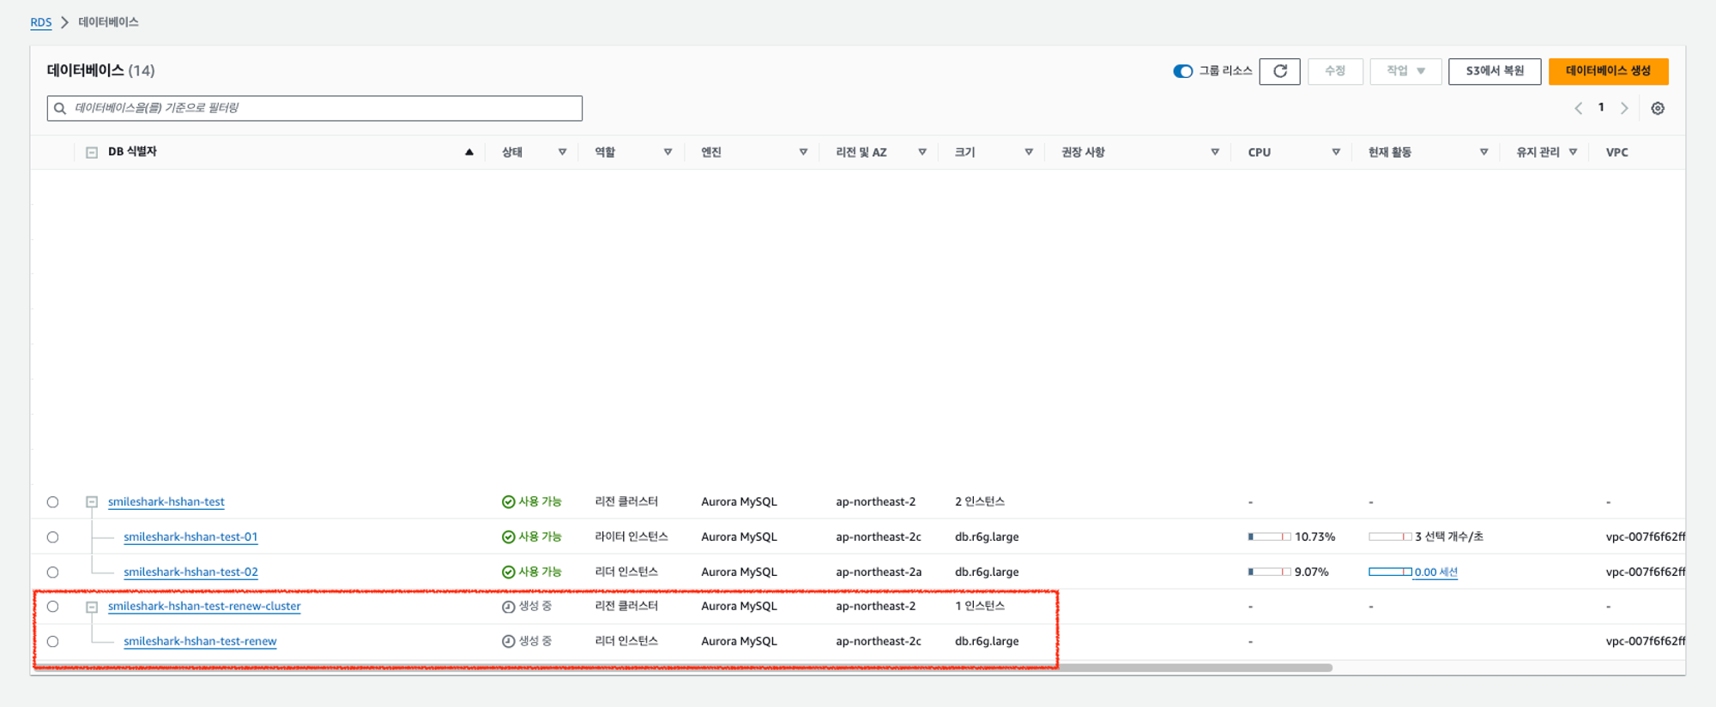Click the horizontal scrollbar under the table

point(686,668)
